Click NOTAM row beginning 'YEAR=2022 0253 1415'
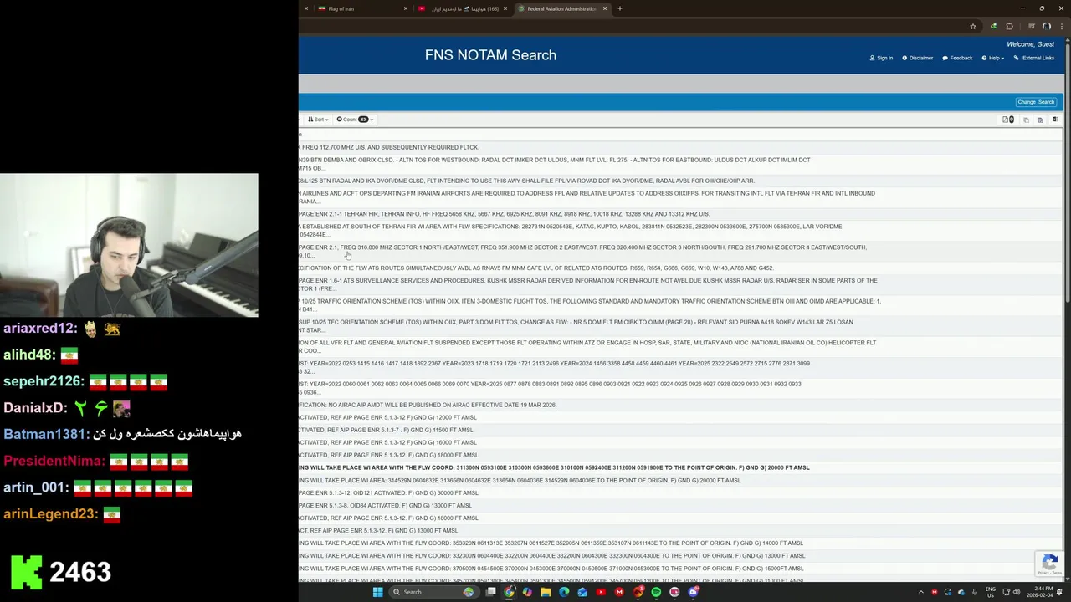Viewport: 1071px width, 602px height. 680,367
